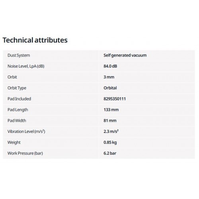Select the Vibration Level (m/s²) label

coord(26,131)
